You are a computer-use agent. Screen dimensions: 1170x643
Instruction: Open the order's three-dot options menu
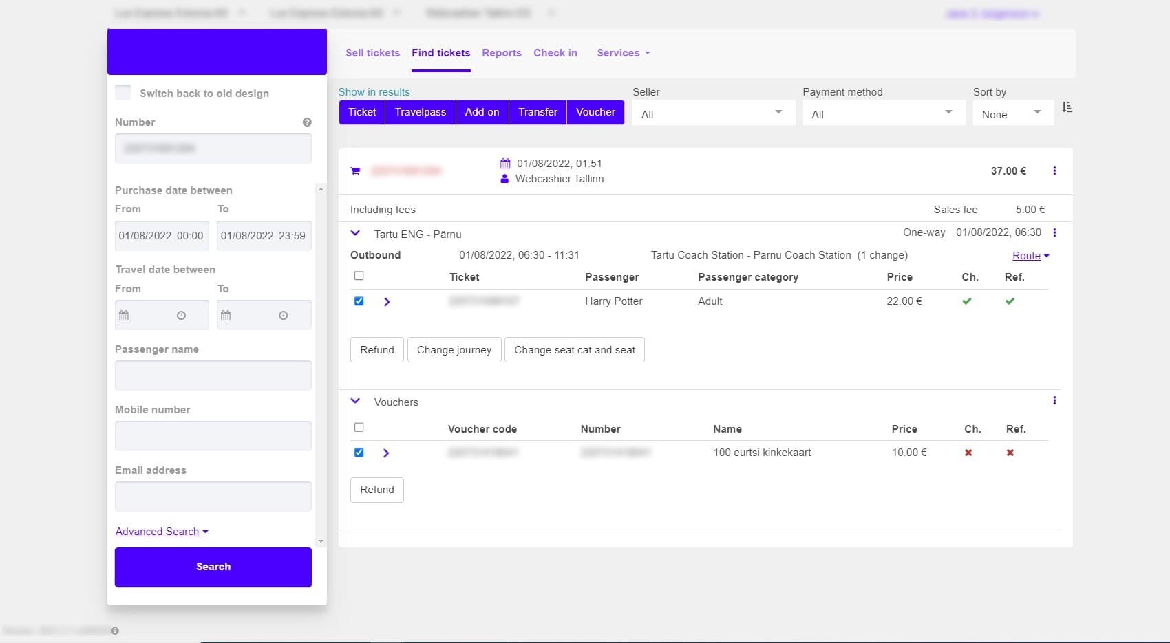tap(1054, 171)
